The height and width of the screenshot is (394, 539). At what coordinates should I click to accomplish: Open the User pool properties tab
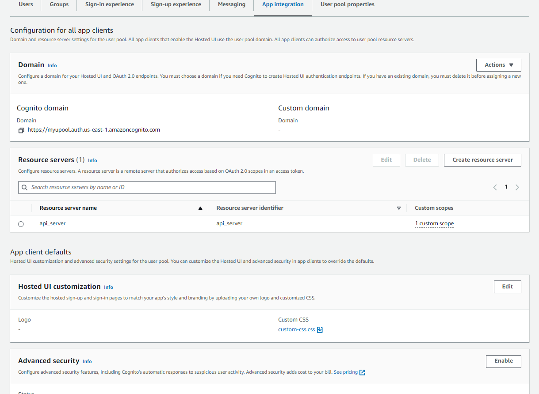tap(347, 4)
